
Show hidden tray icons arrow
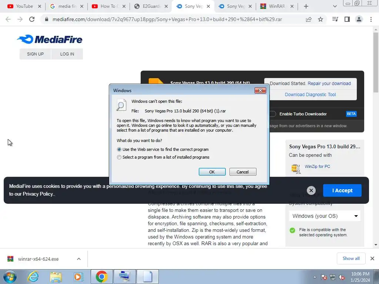(315, 277)
